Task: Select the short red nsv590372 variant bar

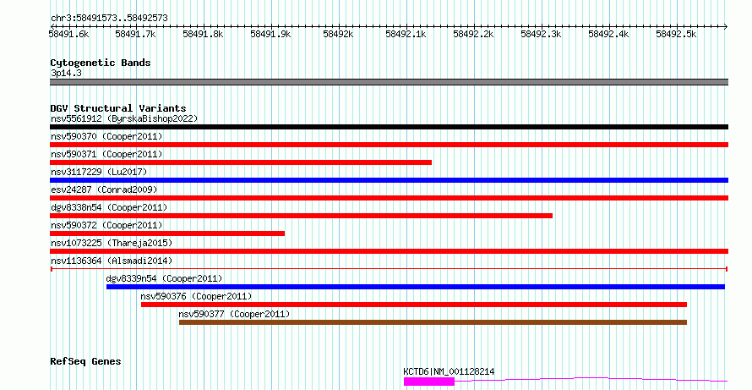Action: point(167,233)
